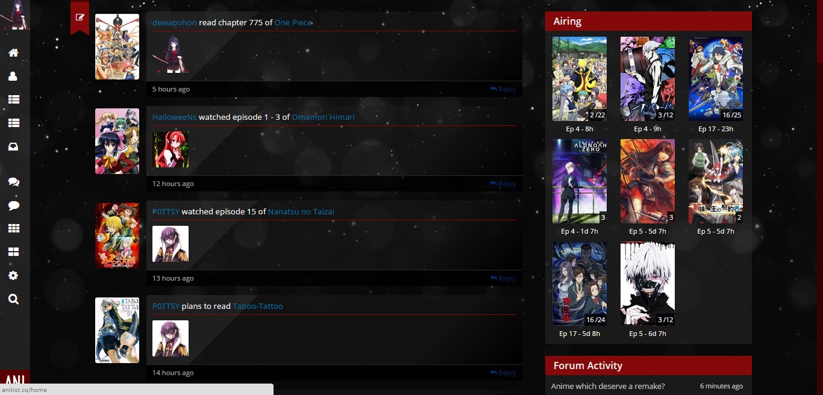This screenshot has width=823, height=395.
Task: Open HalloweeNs username link
Action: 174,117
